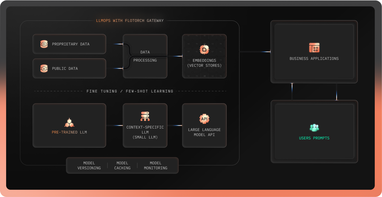The image size is (382, 197).
Task: Click the LARGE LANGUAGE MODEL API text
Action: 204,132
